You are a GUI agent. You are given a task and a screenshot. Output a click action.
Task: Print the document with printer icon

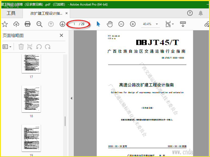(28, 24)
